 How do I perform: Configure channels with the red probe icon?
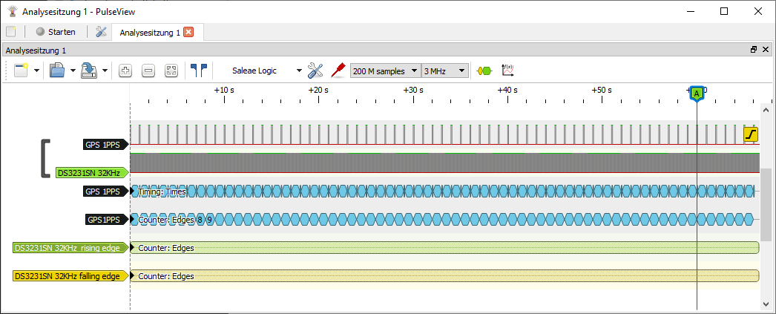338,71
